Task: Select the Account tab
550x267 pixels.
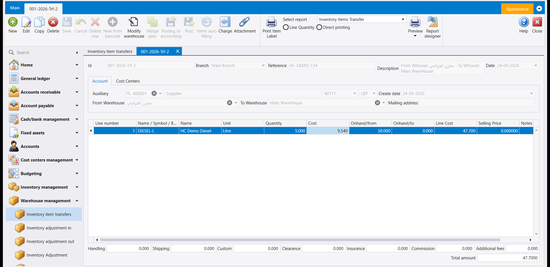Action: (100, 81)
